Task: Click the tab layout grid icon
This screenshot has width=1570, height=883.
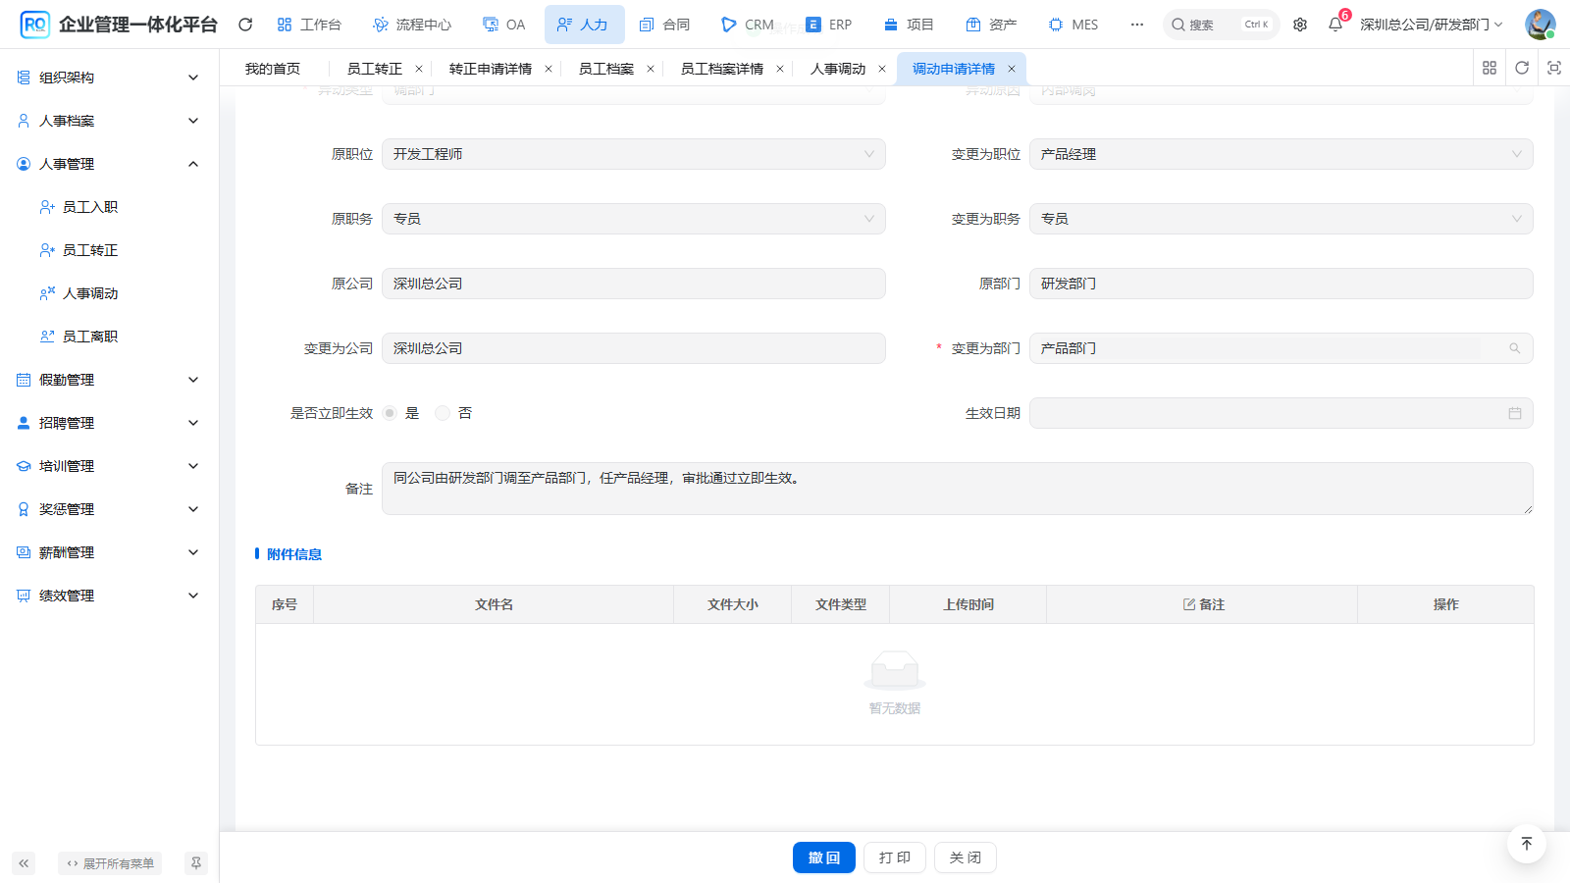Action: pyautogui.click(x=1490, y=68)
